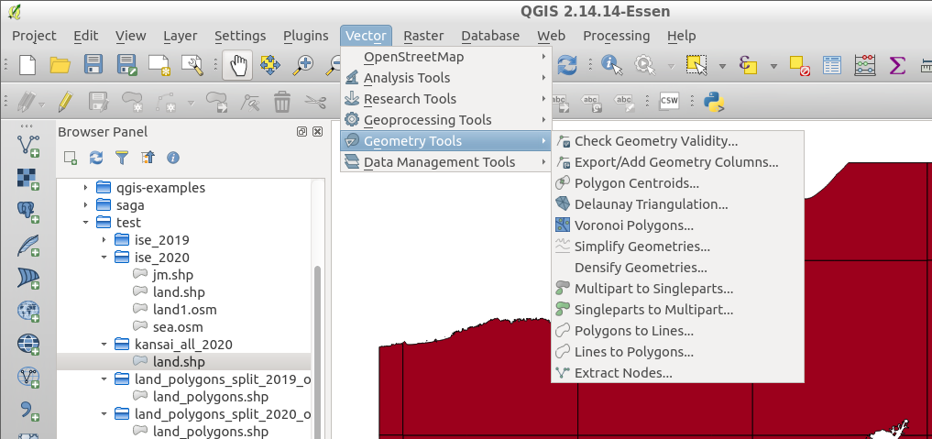Collapse the ise_2020 folder
Screen dimensions: 932x439
(x=104, y=258)
